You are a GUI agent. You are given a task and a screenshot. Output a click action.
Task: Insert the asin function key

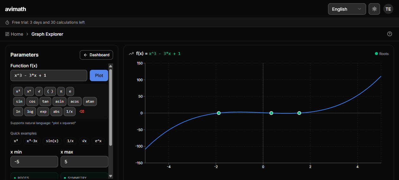pyautogui.click(x=60, y=102)
